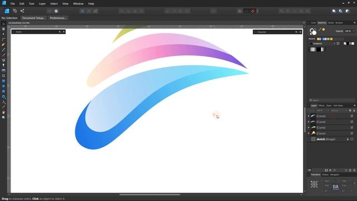357x201 pixels.
Task: Toggle lock icon at Layers panel top
Action: coord(354,111)
